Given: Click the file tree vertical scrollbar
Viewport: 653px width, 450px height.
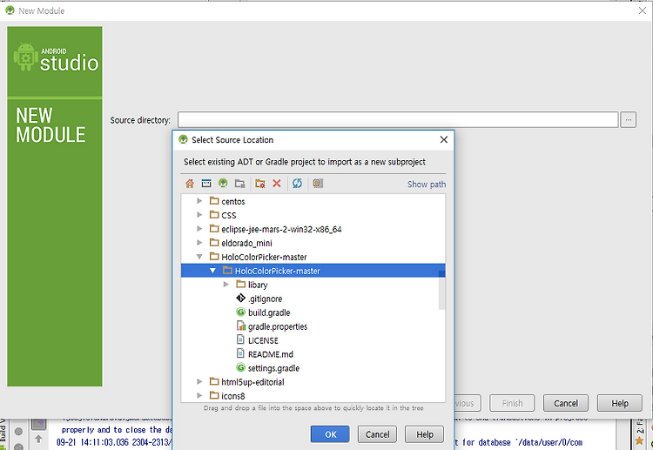Looking at the screenshot, I should [x=441, y=290].
